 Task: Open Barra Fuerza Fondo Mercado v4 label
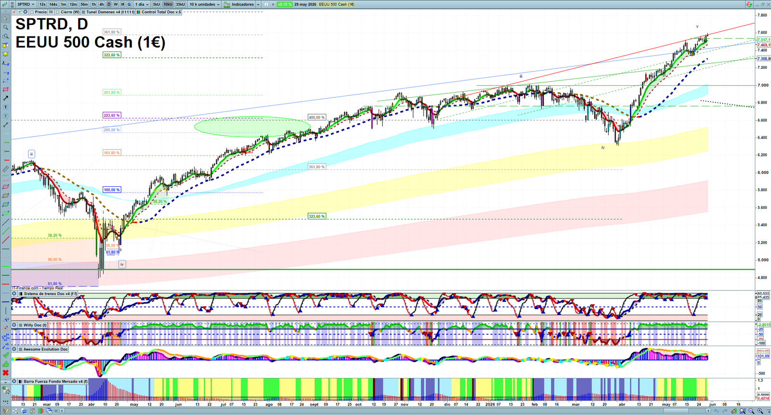click(55, 381)
